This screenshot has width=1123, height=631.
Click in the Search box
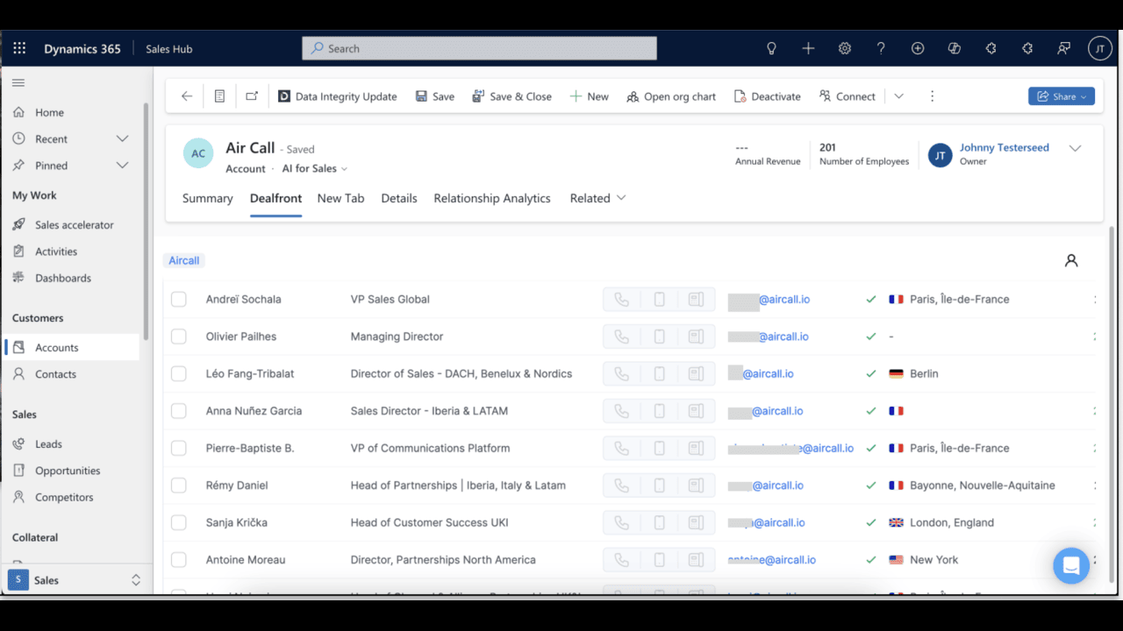(x=480, y=48)
